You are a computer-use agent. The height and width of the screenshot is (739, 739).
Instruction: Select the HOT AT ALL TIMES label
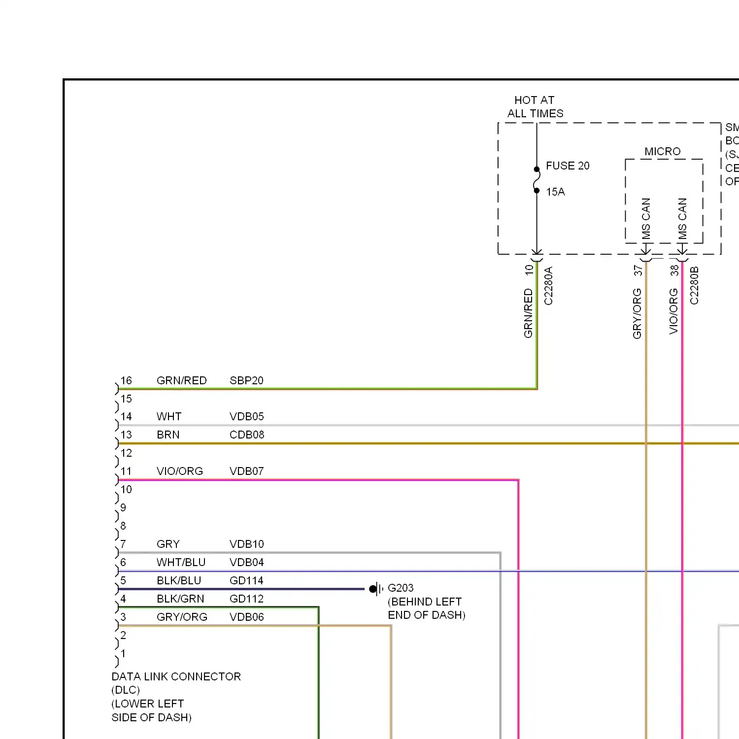tap(535, 107)
